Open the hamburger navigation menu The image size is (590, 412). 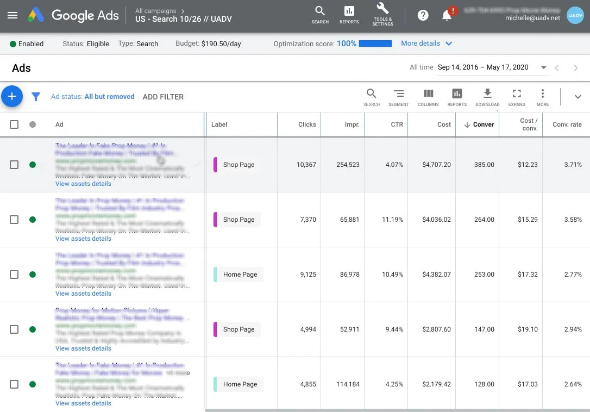(13, 15)
